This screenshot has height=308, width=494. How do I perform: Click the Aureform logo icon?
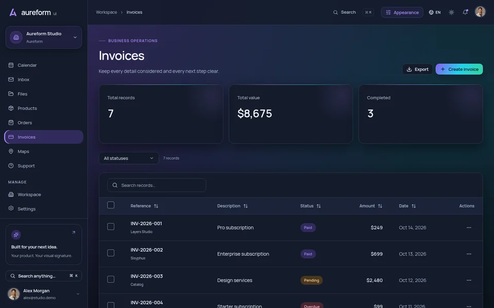point(13,12)
